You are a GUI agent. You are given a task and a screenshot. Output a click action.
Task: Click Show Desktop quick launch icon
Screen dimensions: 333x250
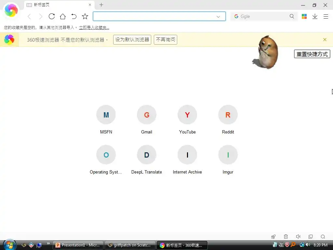[x=39, y=245]
